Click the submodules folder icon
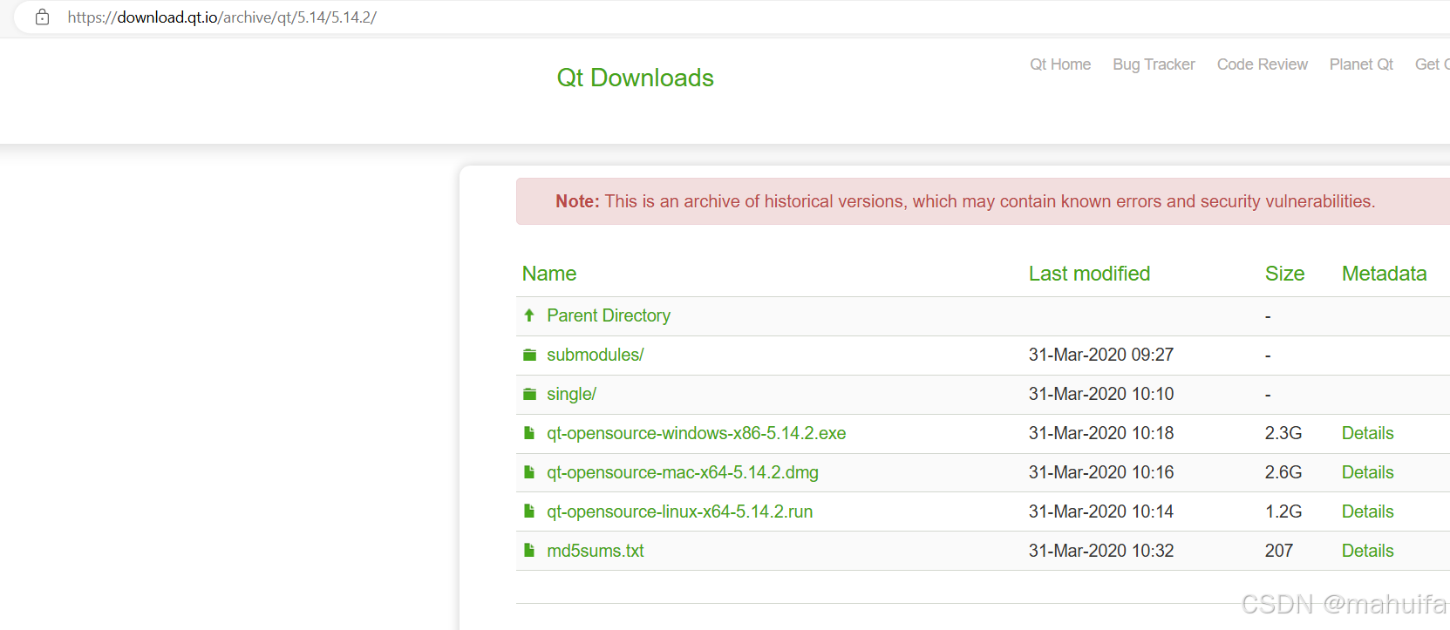 pos(529,355)
